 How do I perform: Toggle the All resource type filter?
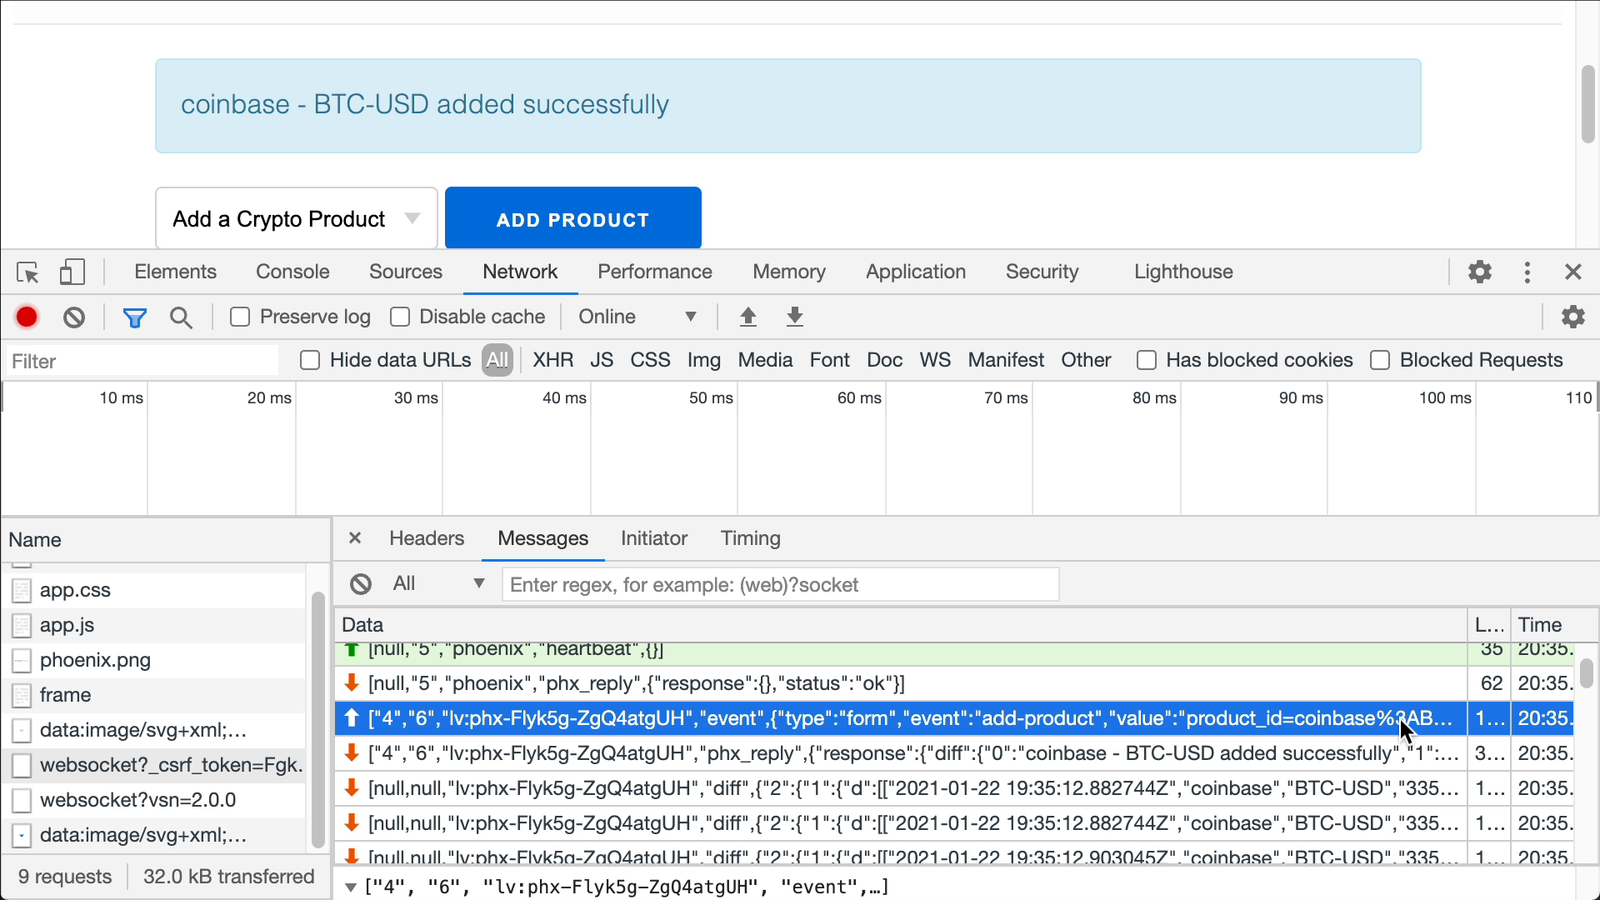[x=497, y=360]
